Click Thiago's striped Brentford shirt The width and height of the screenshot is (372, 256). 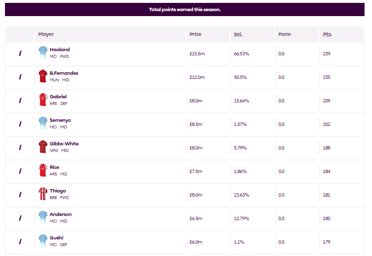coord(43,194)
